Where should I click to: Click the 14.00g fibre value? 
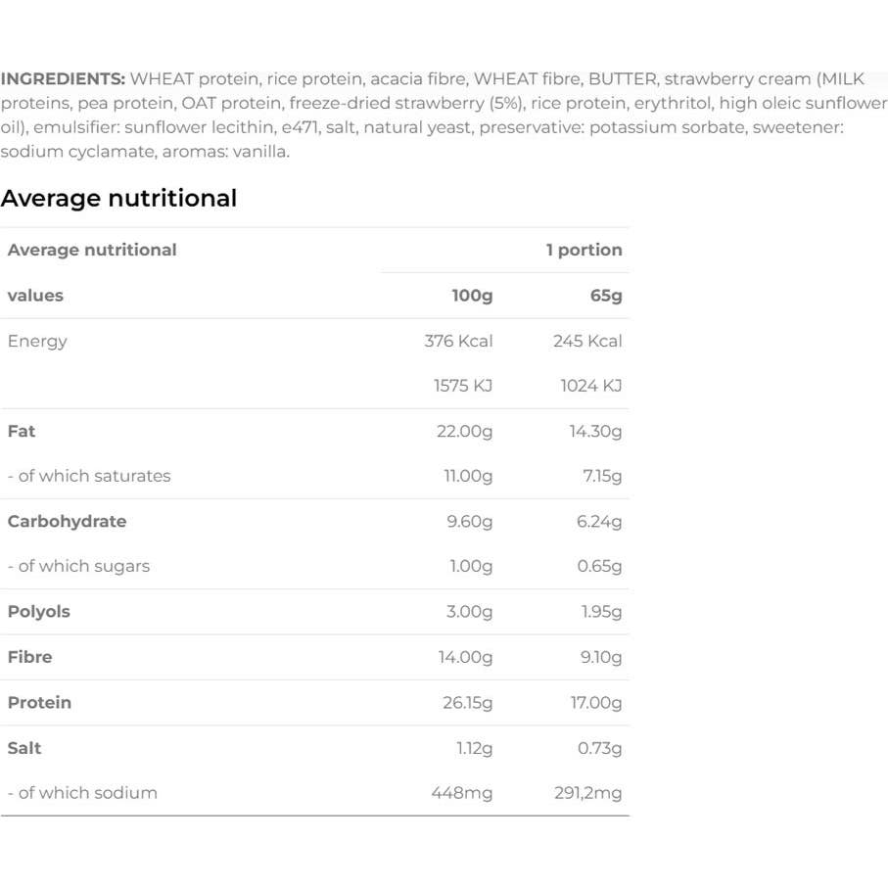465,657
